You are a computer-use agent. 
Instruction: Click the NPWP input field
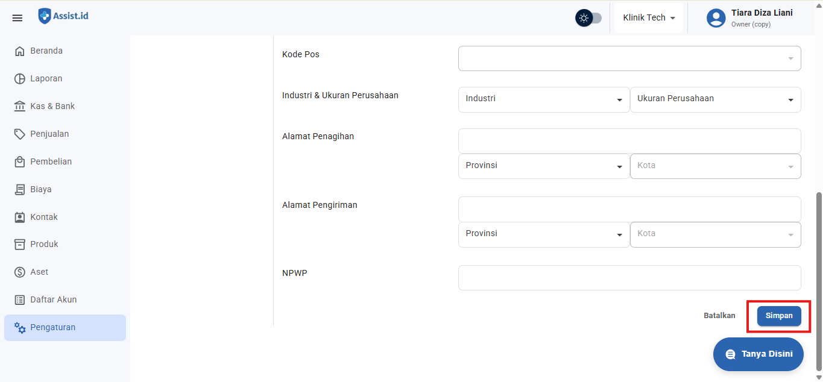click(629, 278)
